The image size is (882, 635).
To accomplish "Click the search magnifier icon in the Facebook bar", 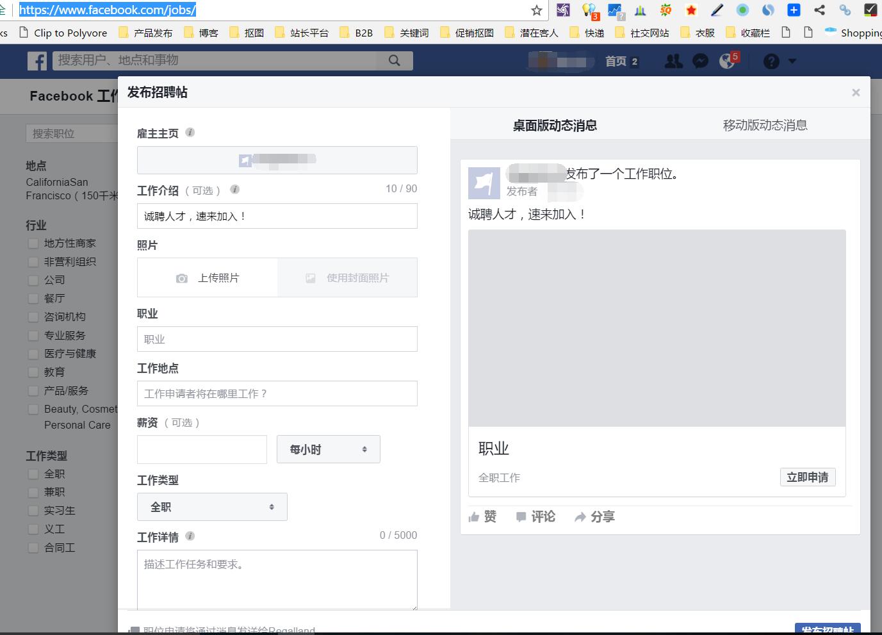I will click(x=395, y=60).
